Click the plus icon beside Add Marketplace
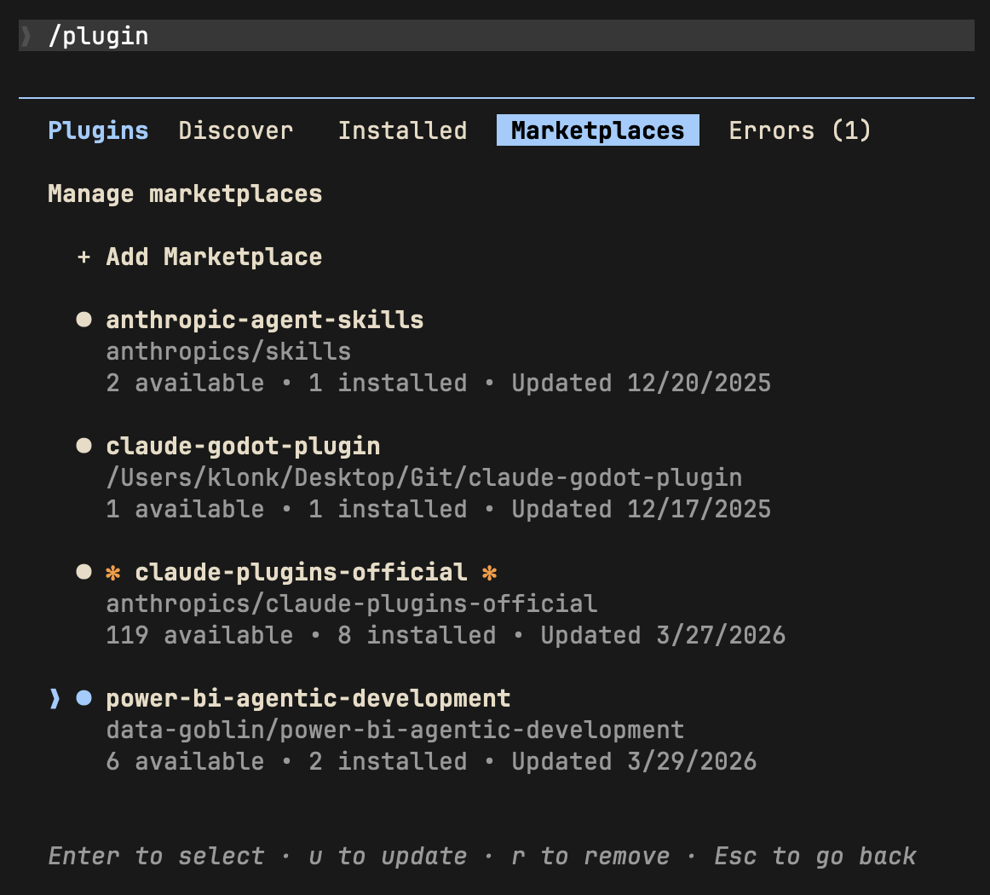 (x=84, y=257)
